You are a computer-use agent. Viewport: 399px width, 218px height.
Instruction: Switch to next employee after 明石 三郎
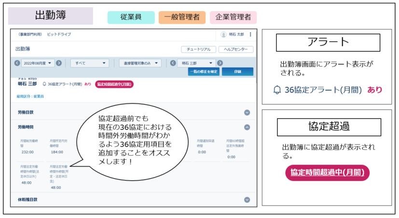(x=220, y=63)
